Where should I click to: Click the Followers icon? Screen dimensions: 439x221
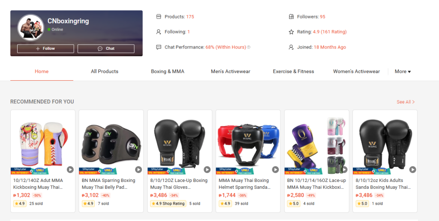[291, 17]
